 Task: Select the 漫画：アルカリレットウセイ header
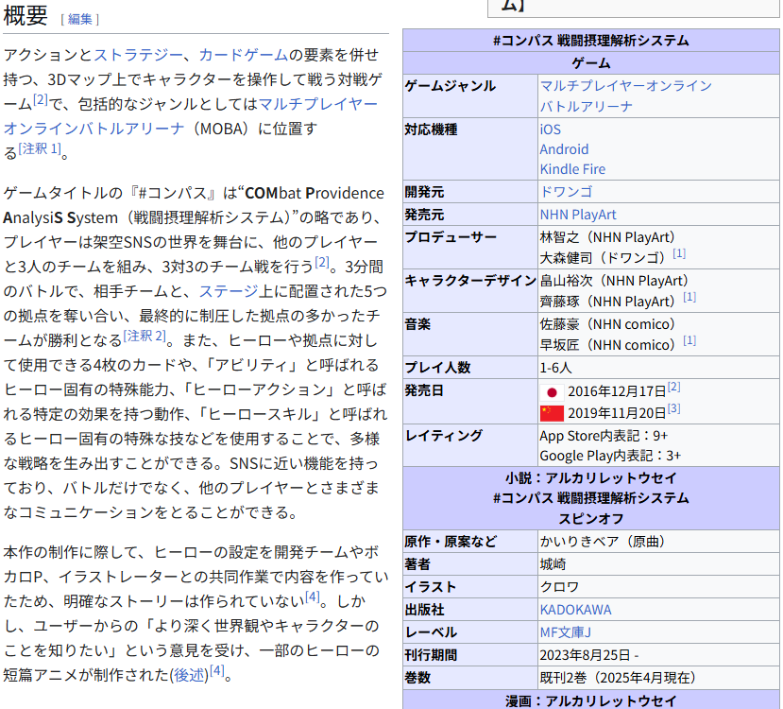point(591,701)
